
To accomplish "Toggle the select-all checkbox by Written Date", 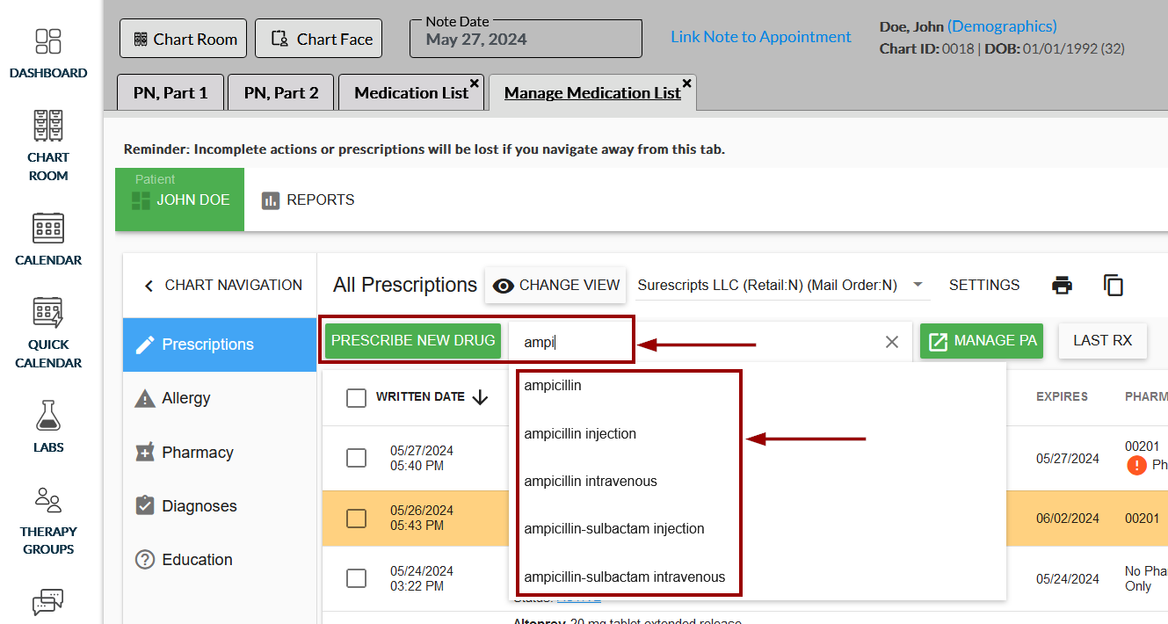I will point(356,398).
